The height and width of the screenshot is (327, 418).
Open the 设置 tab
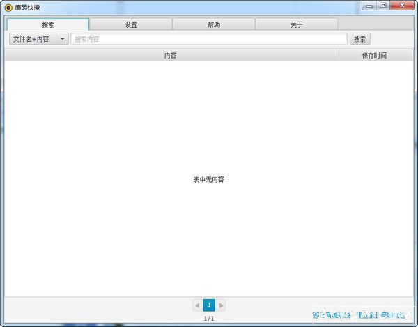pos(131,24)
